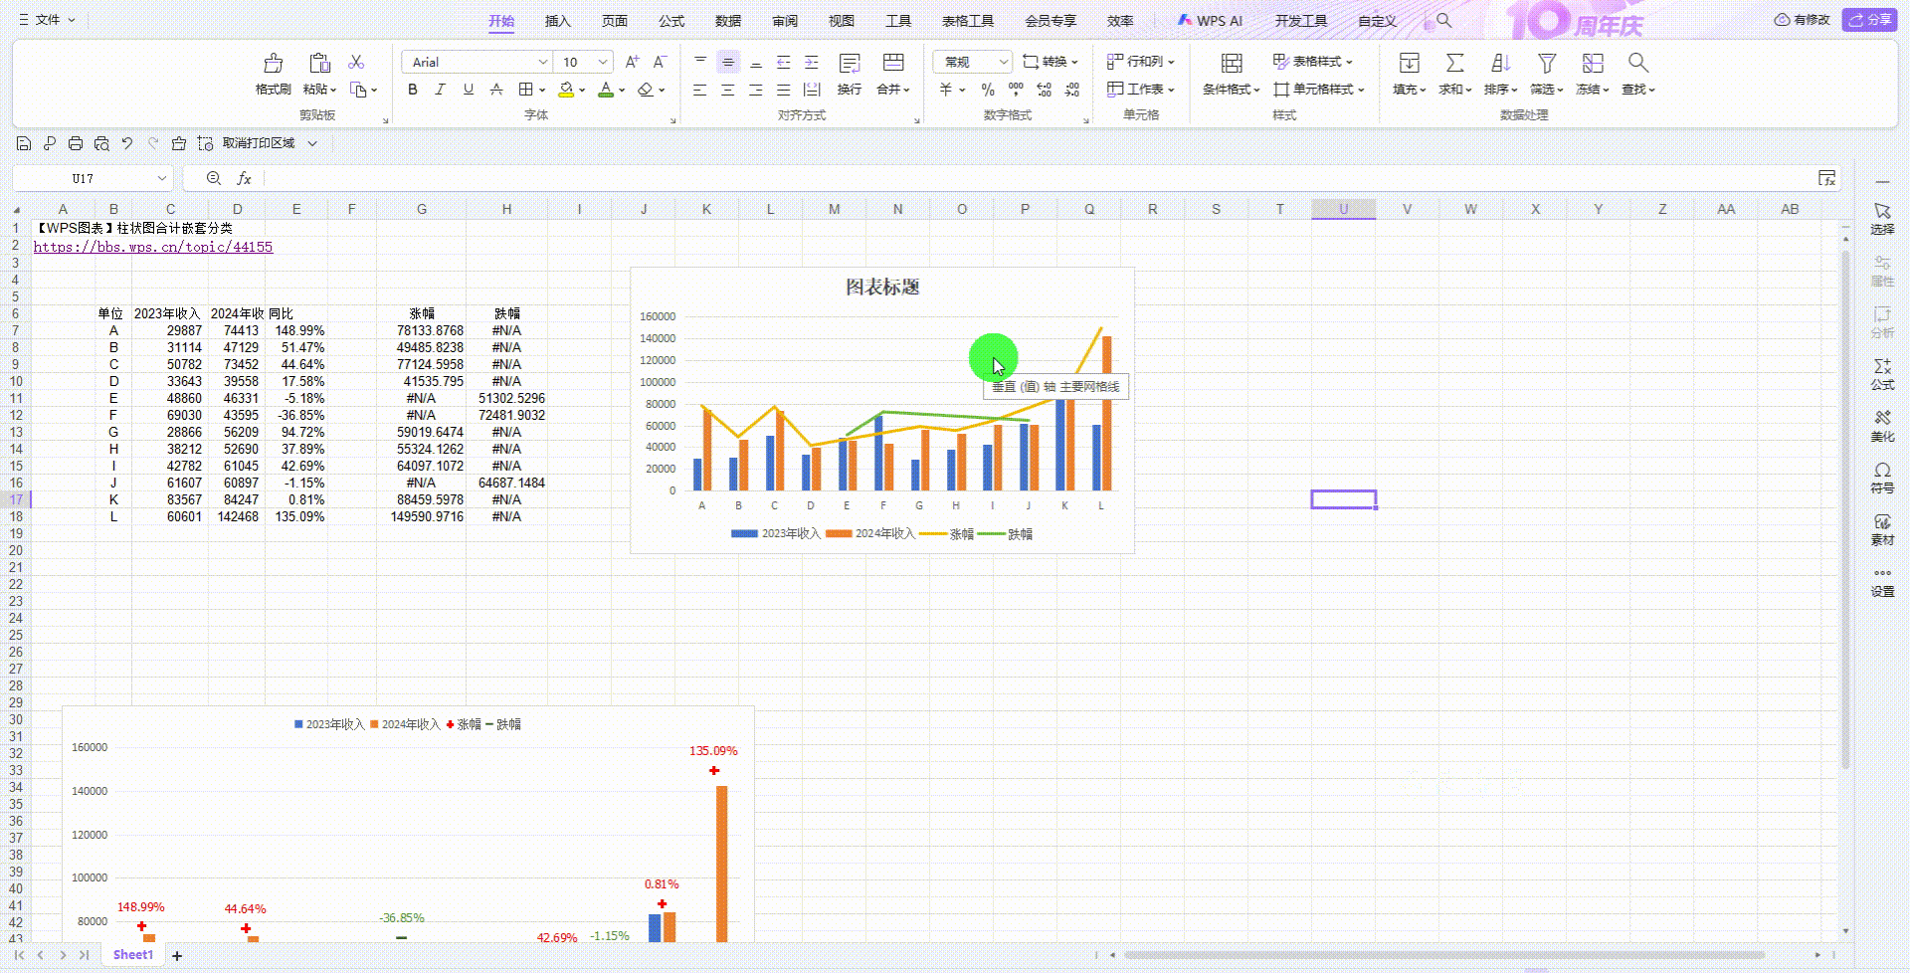Click the Cut scissors icon
Screen dimensions: 1910x973
pos(356,62)
